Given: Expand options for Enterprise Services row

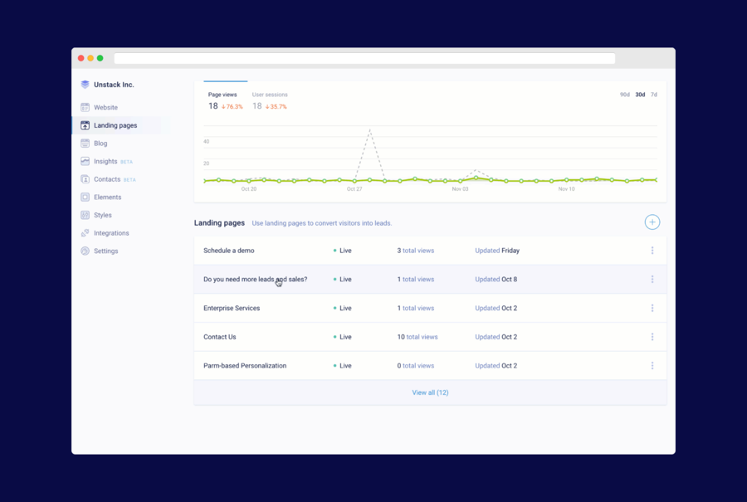Looking at the screenshot, I should point(652,308).
